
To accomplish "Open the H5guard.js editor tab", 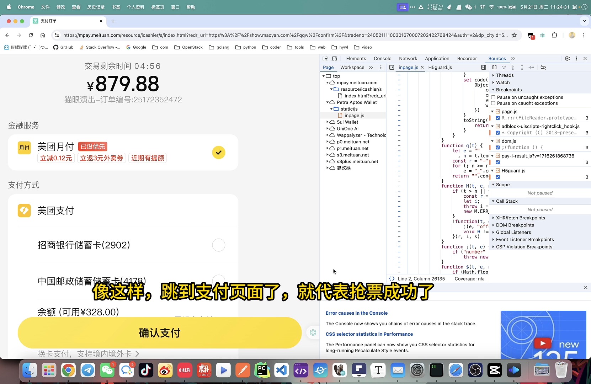I will point(440,68).
